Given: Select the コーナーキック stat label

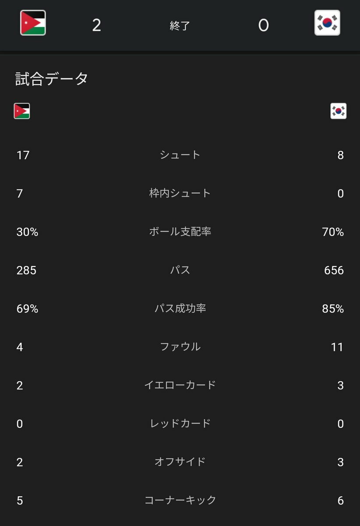Looking at the screenshot, I should 180,500.
